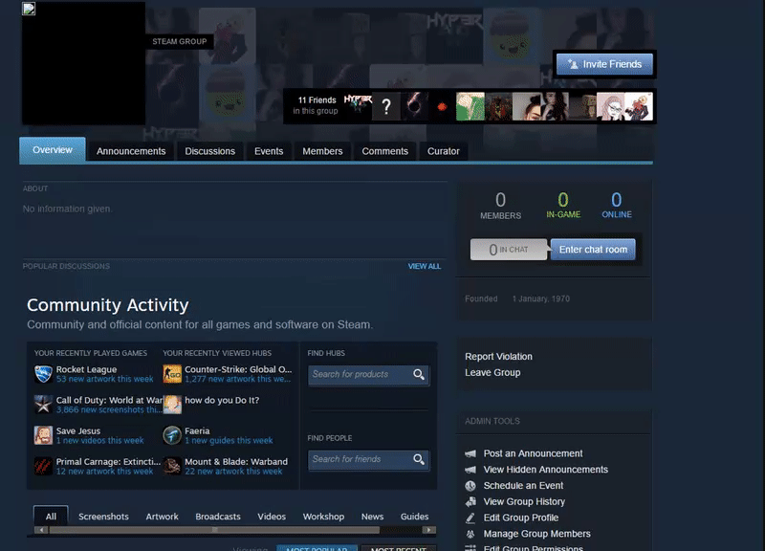This screenshot has width=765, height=551.
Task: Select the Screenshots filter tab
Action: 103,517
